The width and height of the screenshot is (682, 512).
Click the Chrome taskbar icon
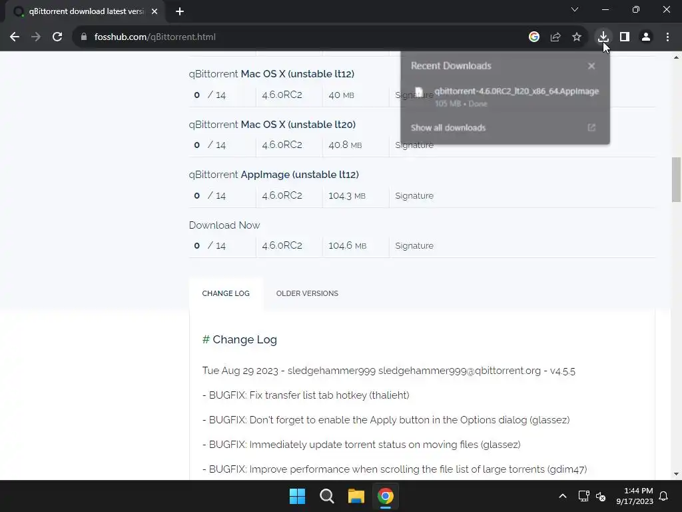click(x=386, y=496)
